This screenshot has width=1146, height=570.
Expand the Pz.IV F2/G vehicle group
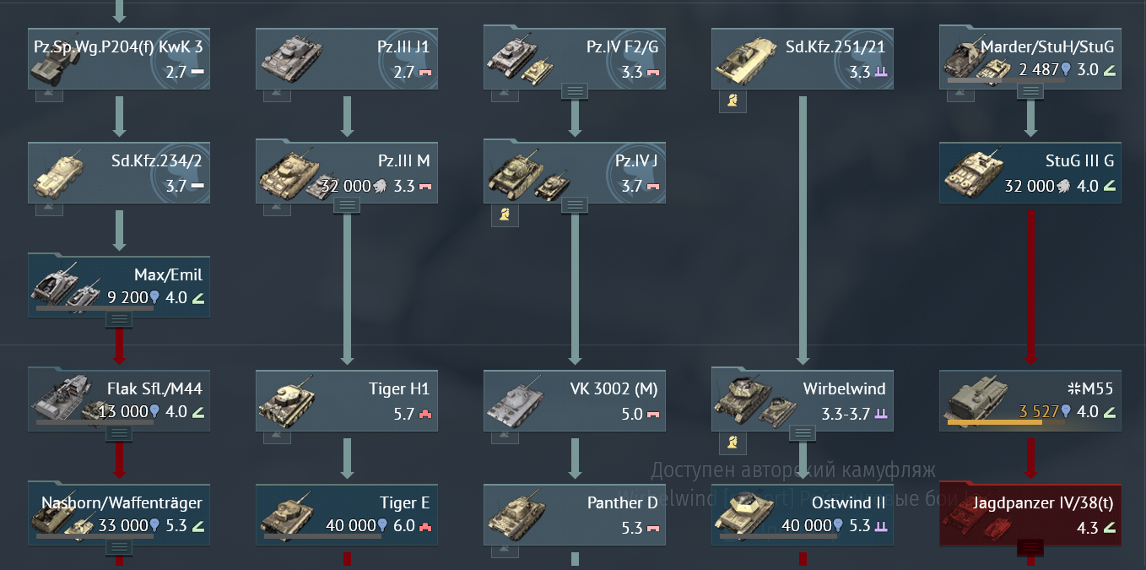point(575,90)
